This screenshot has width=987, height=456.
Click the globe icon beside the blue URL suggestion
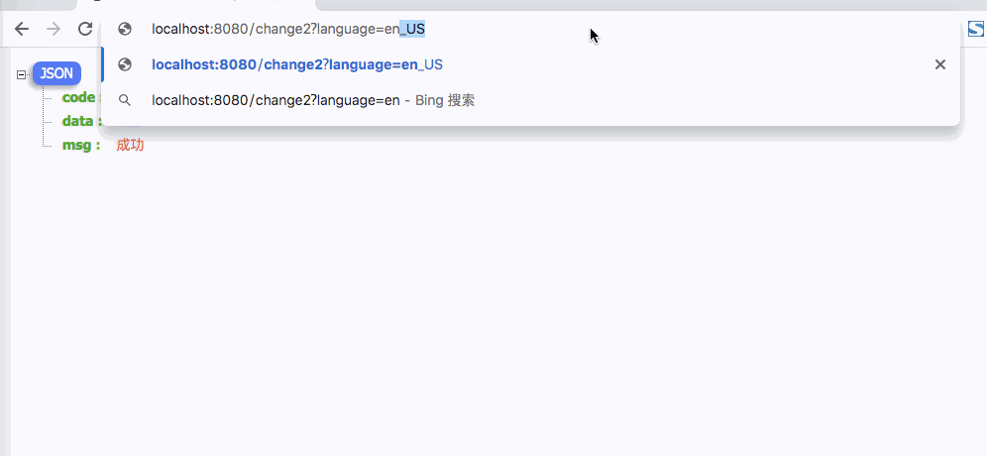pos(125,64)
